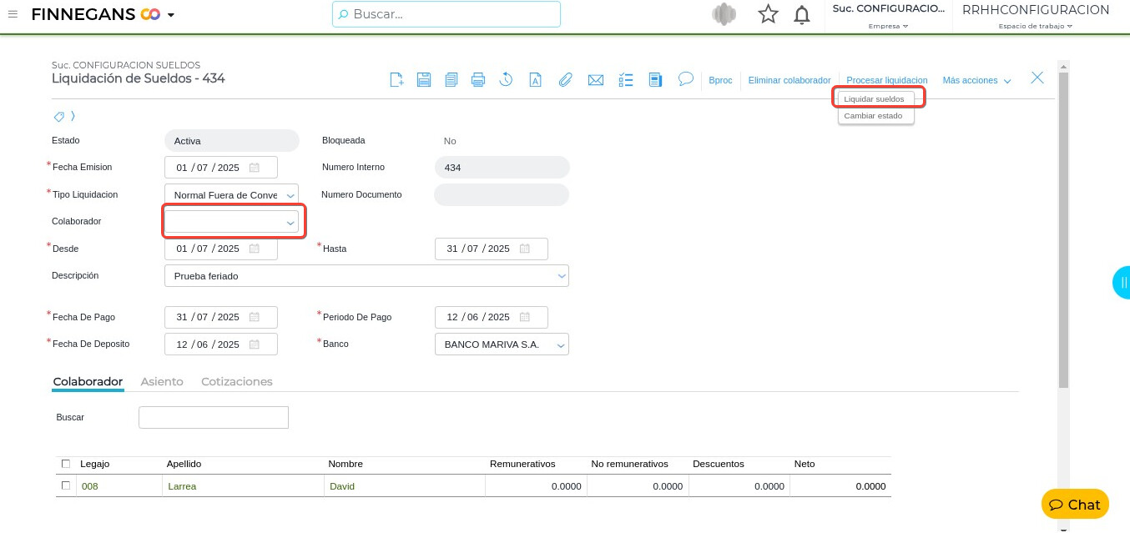Click the tag label icon
The width and height of the screenshot is (1130, 533).
click(59, 116)
